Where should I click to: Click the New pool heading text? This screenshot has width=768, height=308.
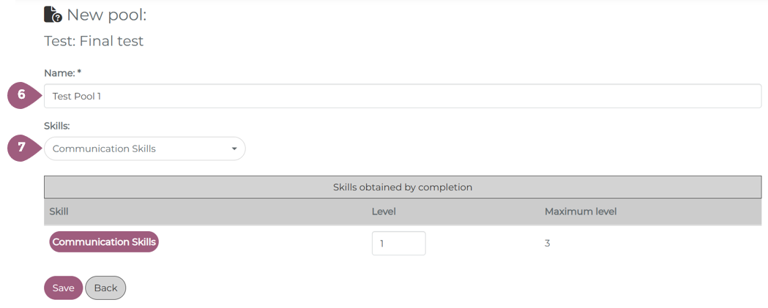107,15
